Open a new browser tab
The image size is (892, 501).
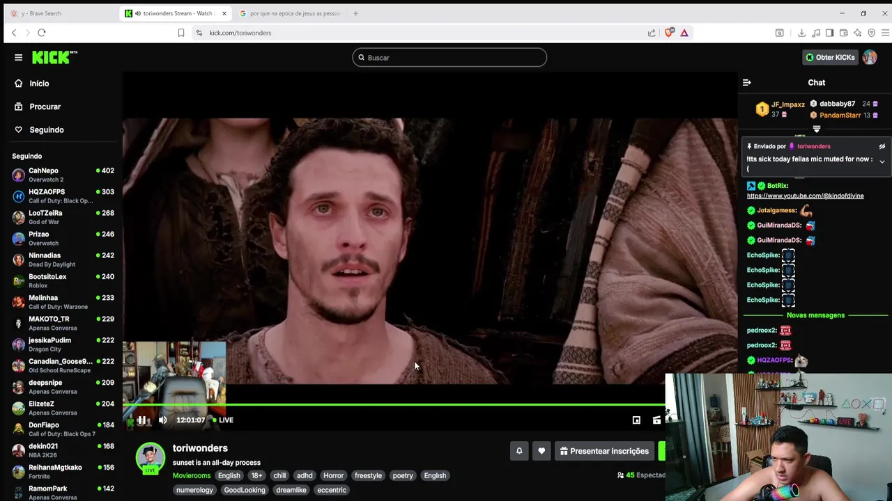point(355,13)
